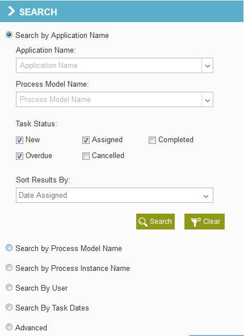Expand the Process Model Name dropdown arrow
This screenshot has height=336, width=244.
tap(207, 100)
